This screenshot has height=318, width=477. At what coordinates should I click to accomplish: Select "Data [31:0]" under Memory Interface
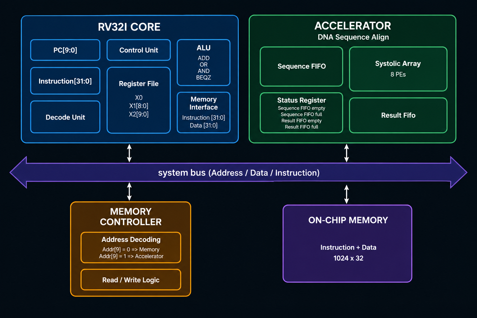[x=204, y=125]
